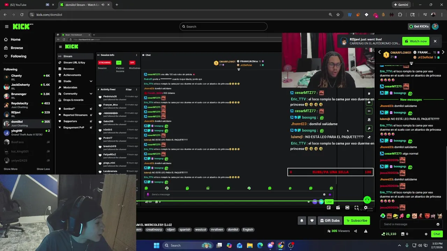Open OBS Studio from taskbar
Screen dimensions: 447x251
(x=291, y=245)
